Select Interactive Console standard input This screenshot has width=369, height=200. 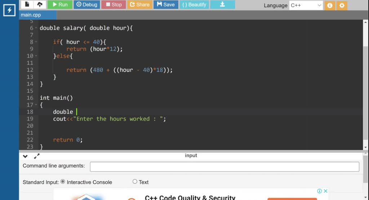point(63,182)
